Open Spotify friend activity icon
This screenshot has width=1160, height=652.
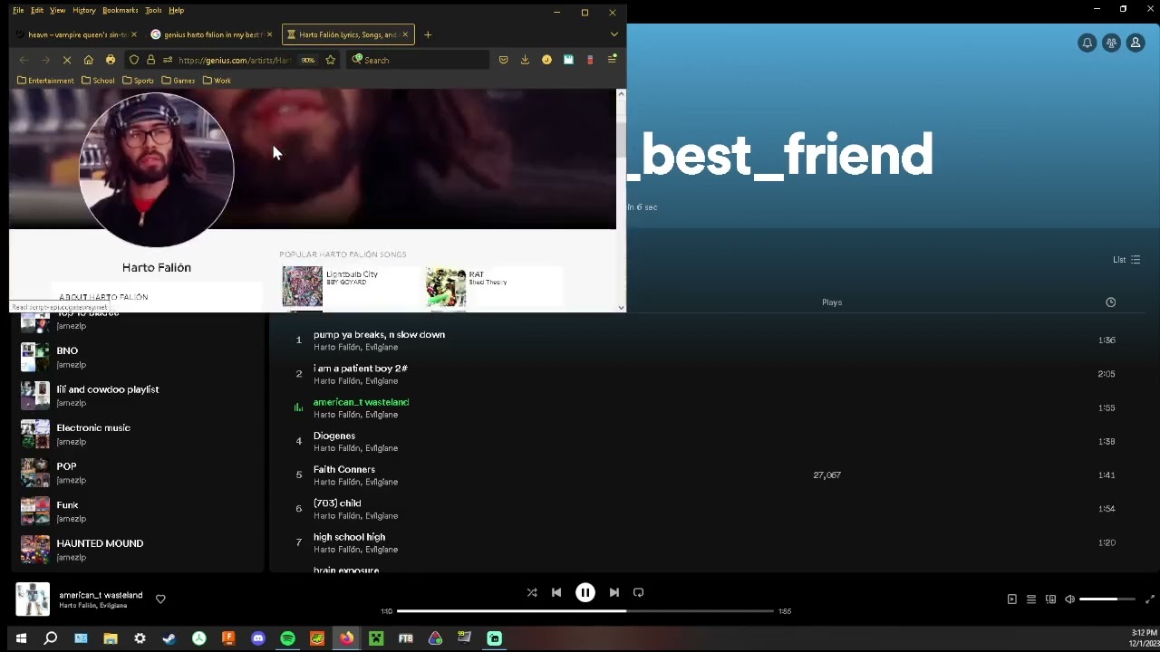point(1111,43)
